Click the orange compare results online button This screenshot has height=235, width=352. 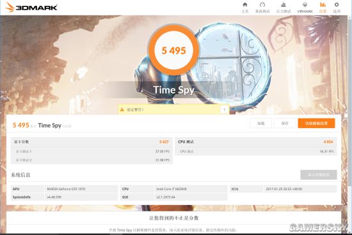(x=316, y=124)
